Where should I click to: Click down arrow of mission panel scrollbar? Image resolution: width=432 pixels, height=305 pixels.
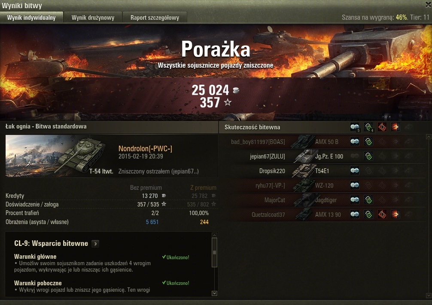pos(214,293)
